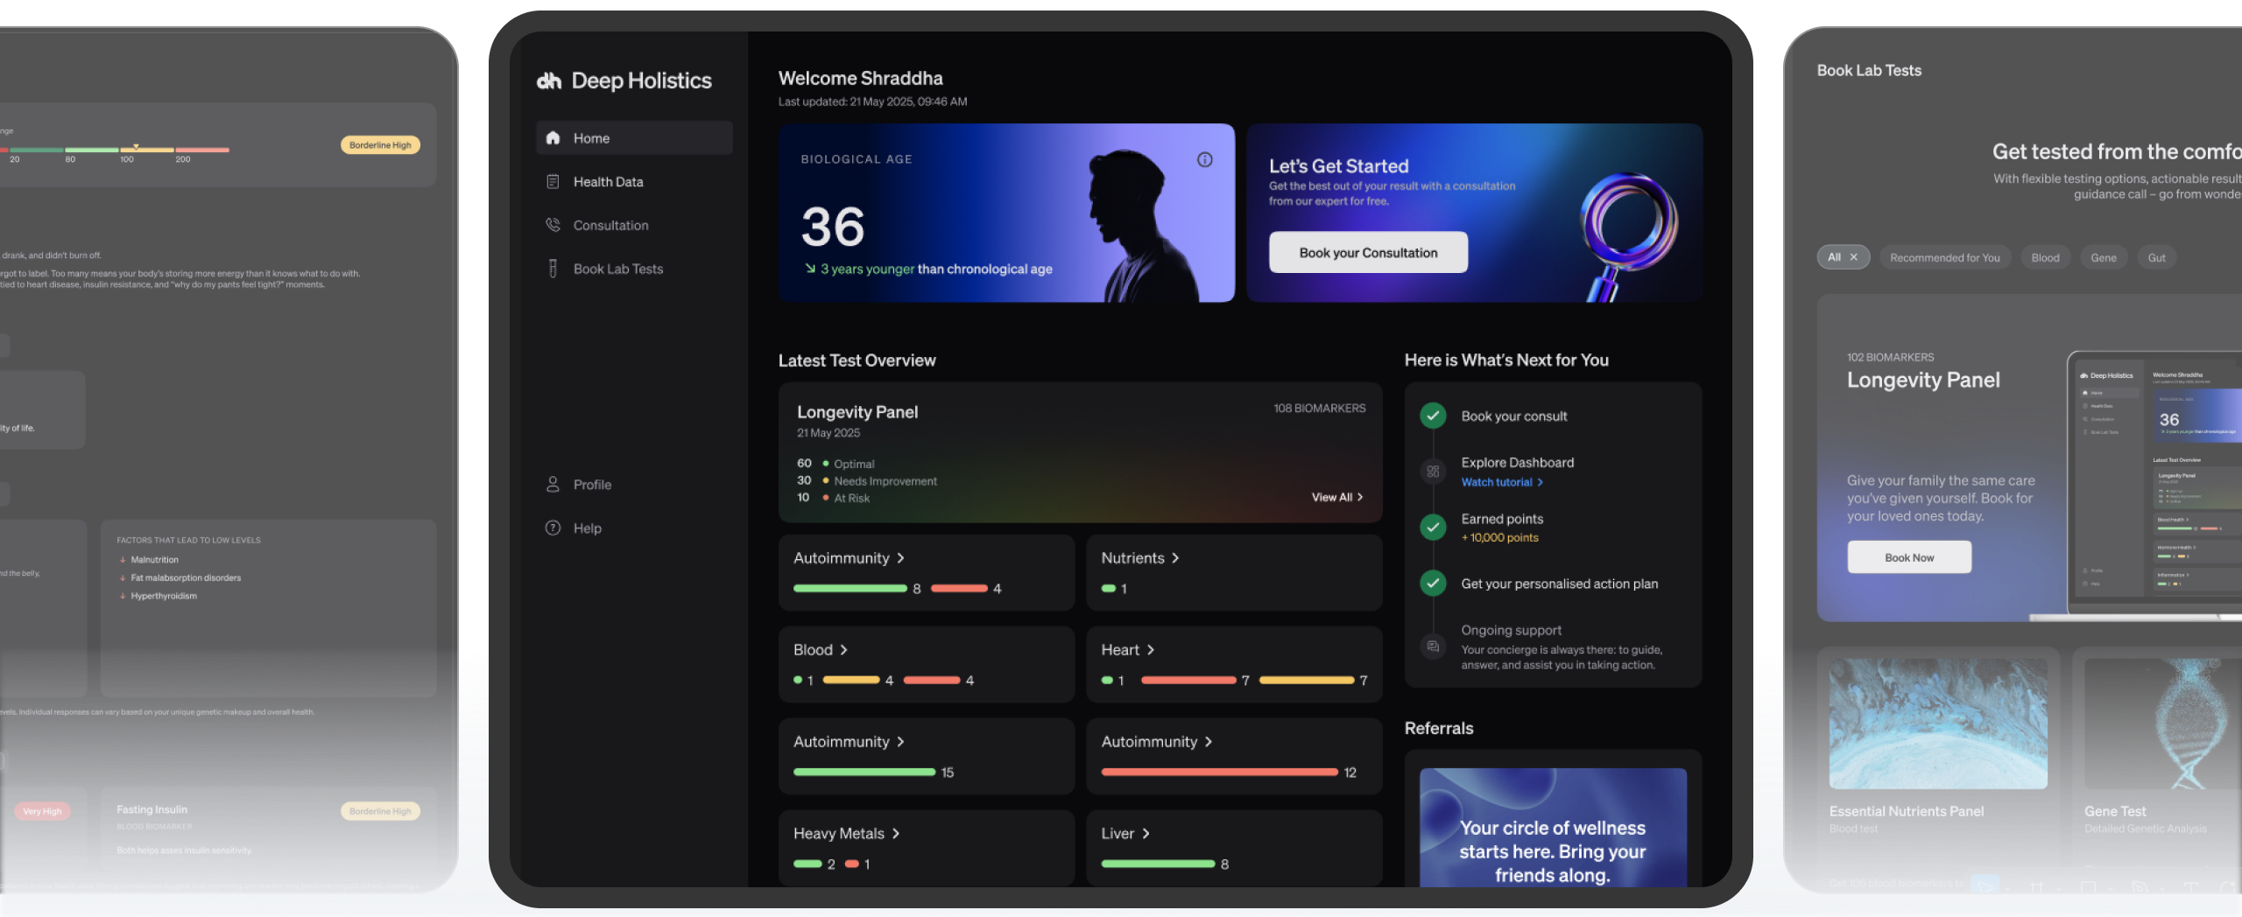Select the Gene filter chip

click(x=2103, y=257)
